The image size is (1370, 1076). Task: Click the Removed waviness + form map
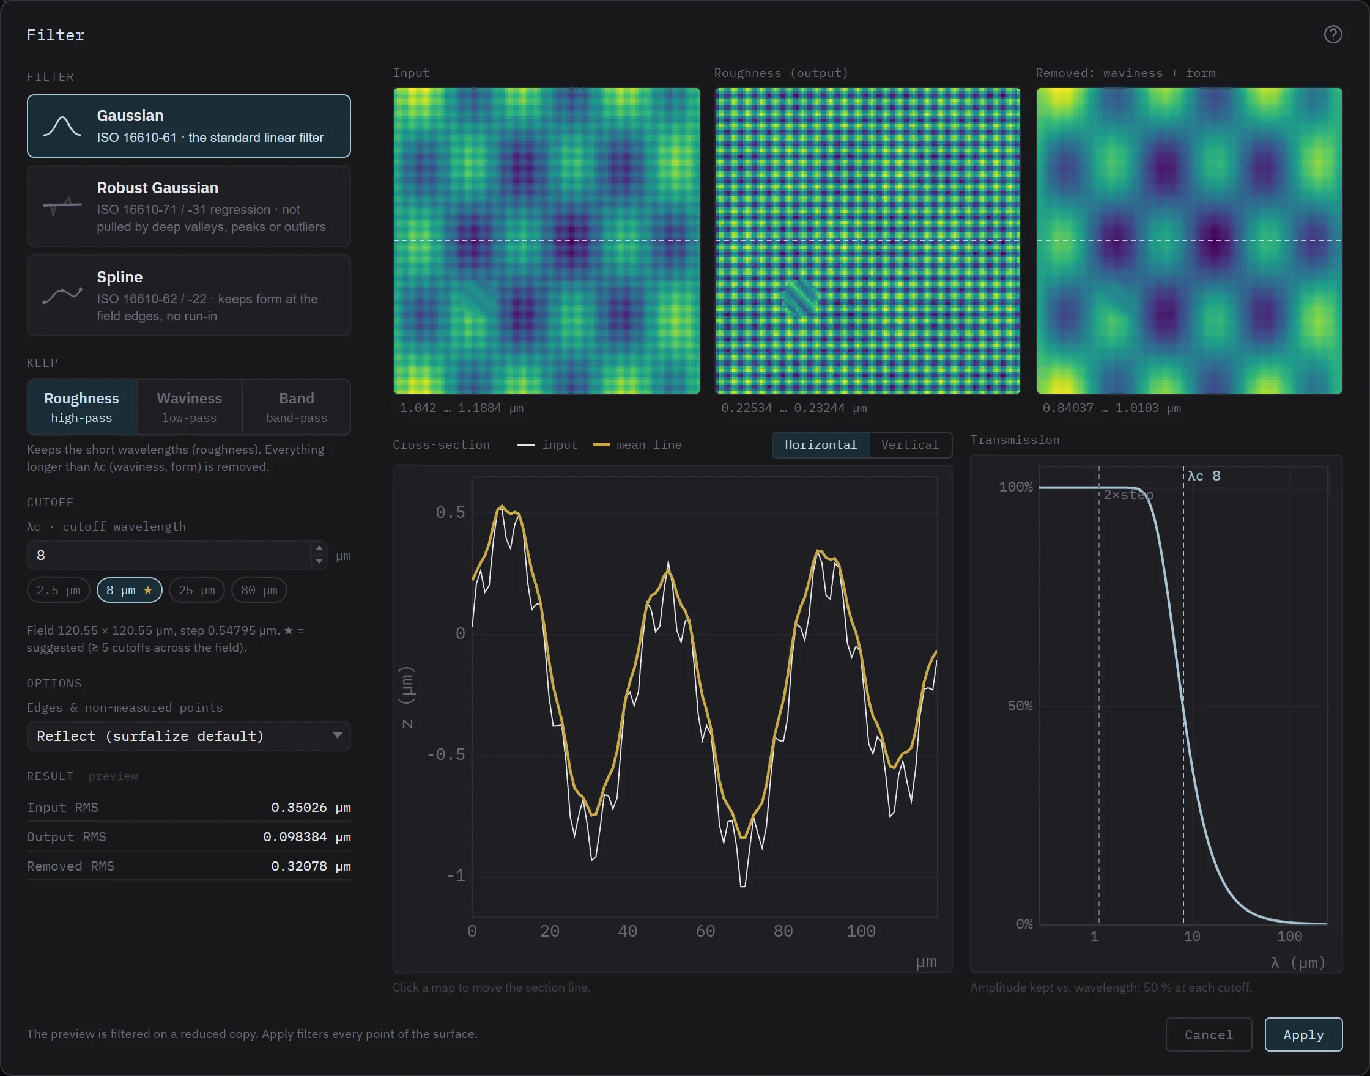[1189, 241]
